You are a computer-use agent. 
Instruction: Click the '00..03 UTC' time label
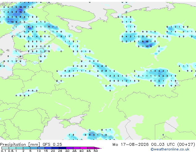click(x=163, y=144)
